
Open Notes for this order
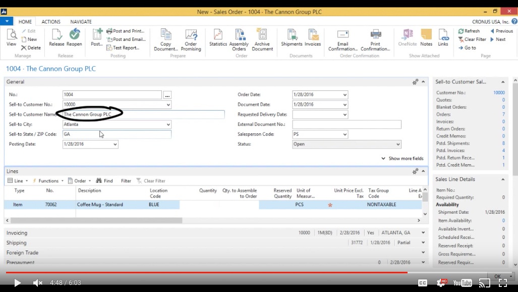tap(426, 37)
